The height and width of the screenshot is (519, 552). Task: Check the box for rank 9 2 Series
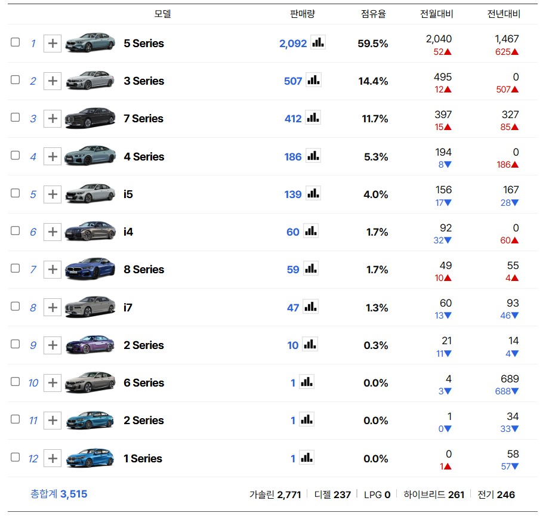(x=15, y=344)
